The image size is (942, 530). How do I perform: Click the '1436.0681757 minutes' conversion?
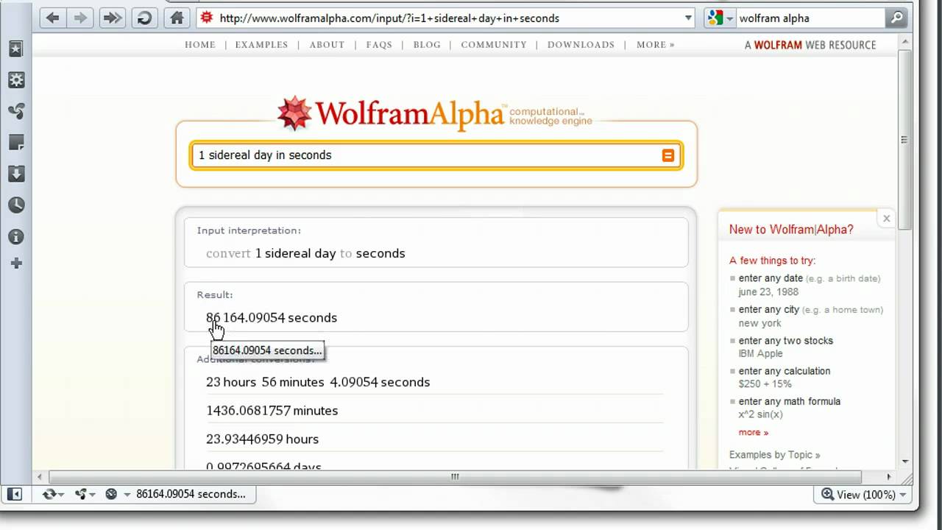click(x=272, y=411)
